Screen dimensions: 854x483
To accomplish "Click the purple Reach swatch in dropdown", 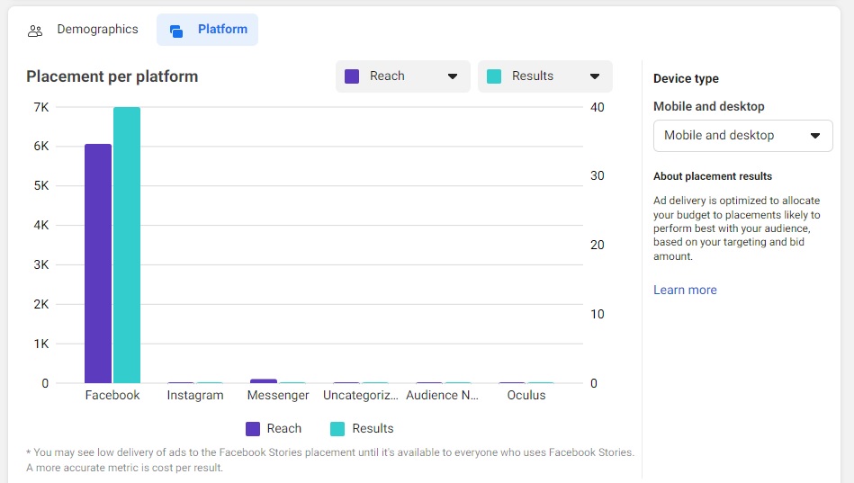I will 353,76.
